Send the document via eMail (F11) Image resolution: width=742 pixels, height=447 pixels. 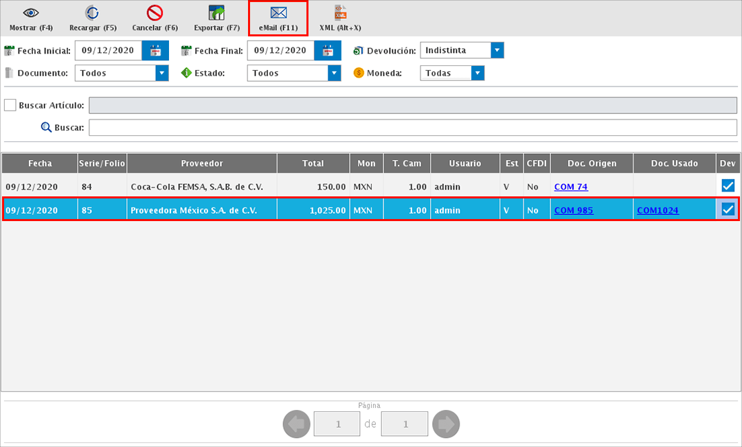click(278, 13)
